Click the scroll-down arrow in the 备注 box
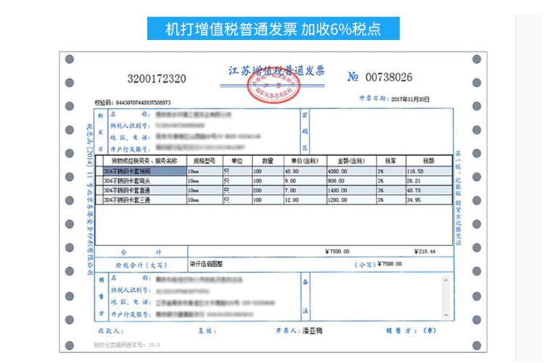 click(x=446, y=315)
